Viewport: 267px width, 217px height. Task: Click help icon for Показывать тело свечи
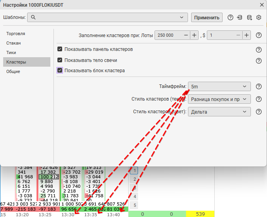click(259, 61)
